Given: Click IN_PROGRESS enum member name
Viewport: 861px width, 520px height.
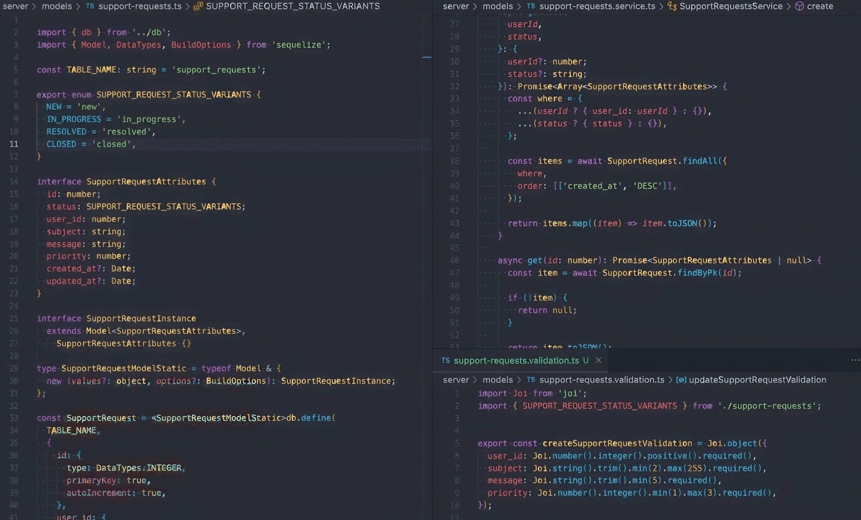Looking at the screenshot, I should (x=74, y=119).
